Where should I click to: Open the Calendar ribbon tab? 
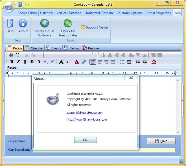coord(47,13)
